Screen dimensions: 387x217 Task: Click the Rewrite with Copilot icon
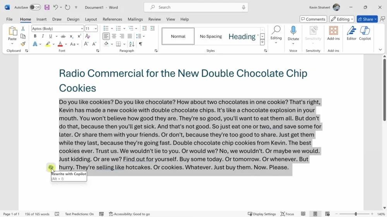point(51,167)
